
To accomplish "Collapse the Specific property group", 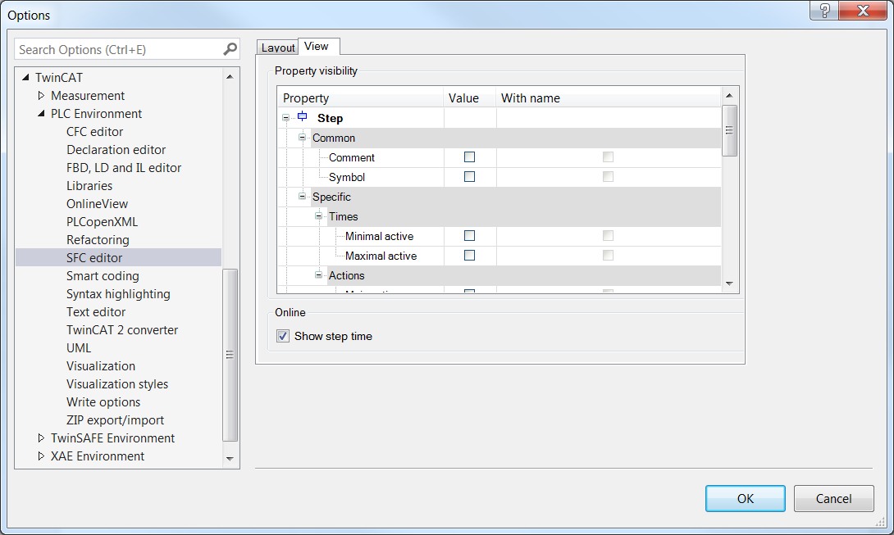I will 302,197.
